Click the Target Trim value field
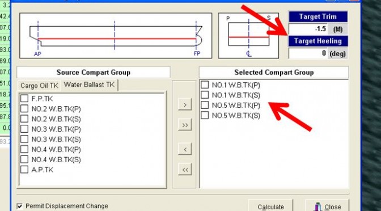Viewport: 381px width, 211px height. (x=308, y=29)
